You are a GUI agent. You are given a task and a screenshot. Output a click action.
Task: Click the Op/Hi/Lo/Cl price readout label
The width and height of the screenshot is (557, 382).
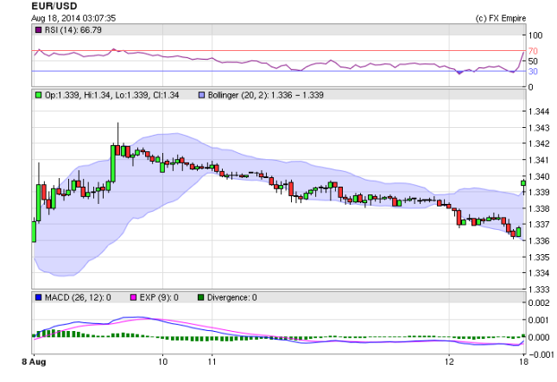112,95
